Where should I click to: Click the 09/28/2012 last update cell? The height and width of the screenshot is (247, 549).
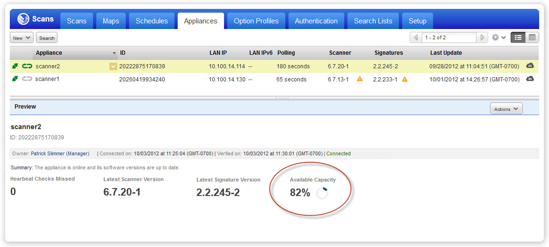click(x=475, y=66)
